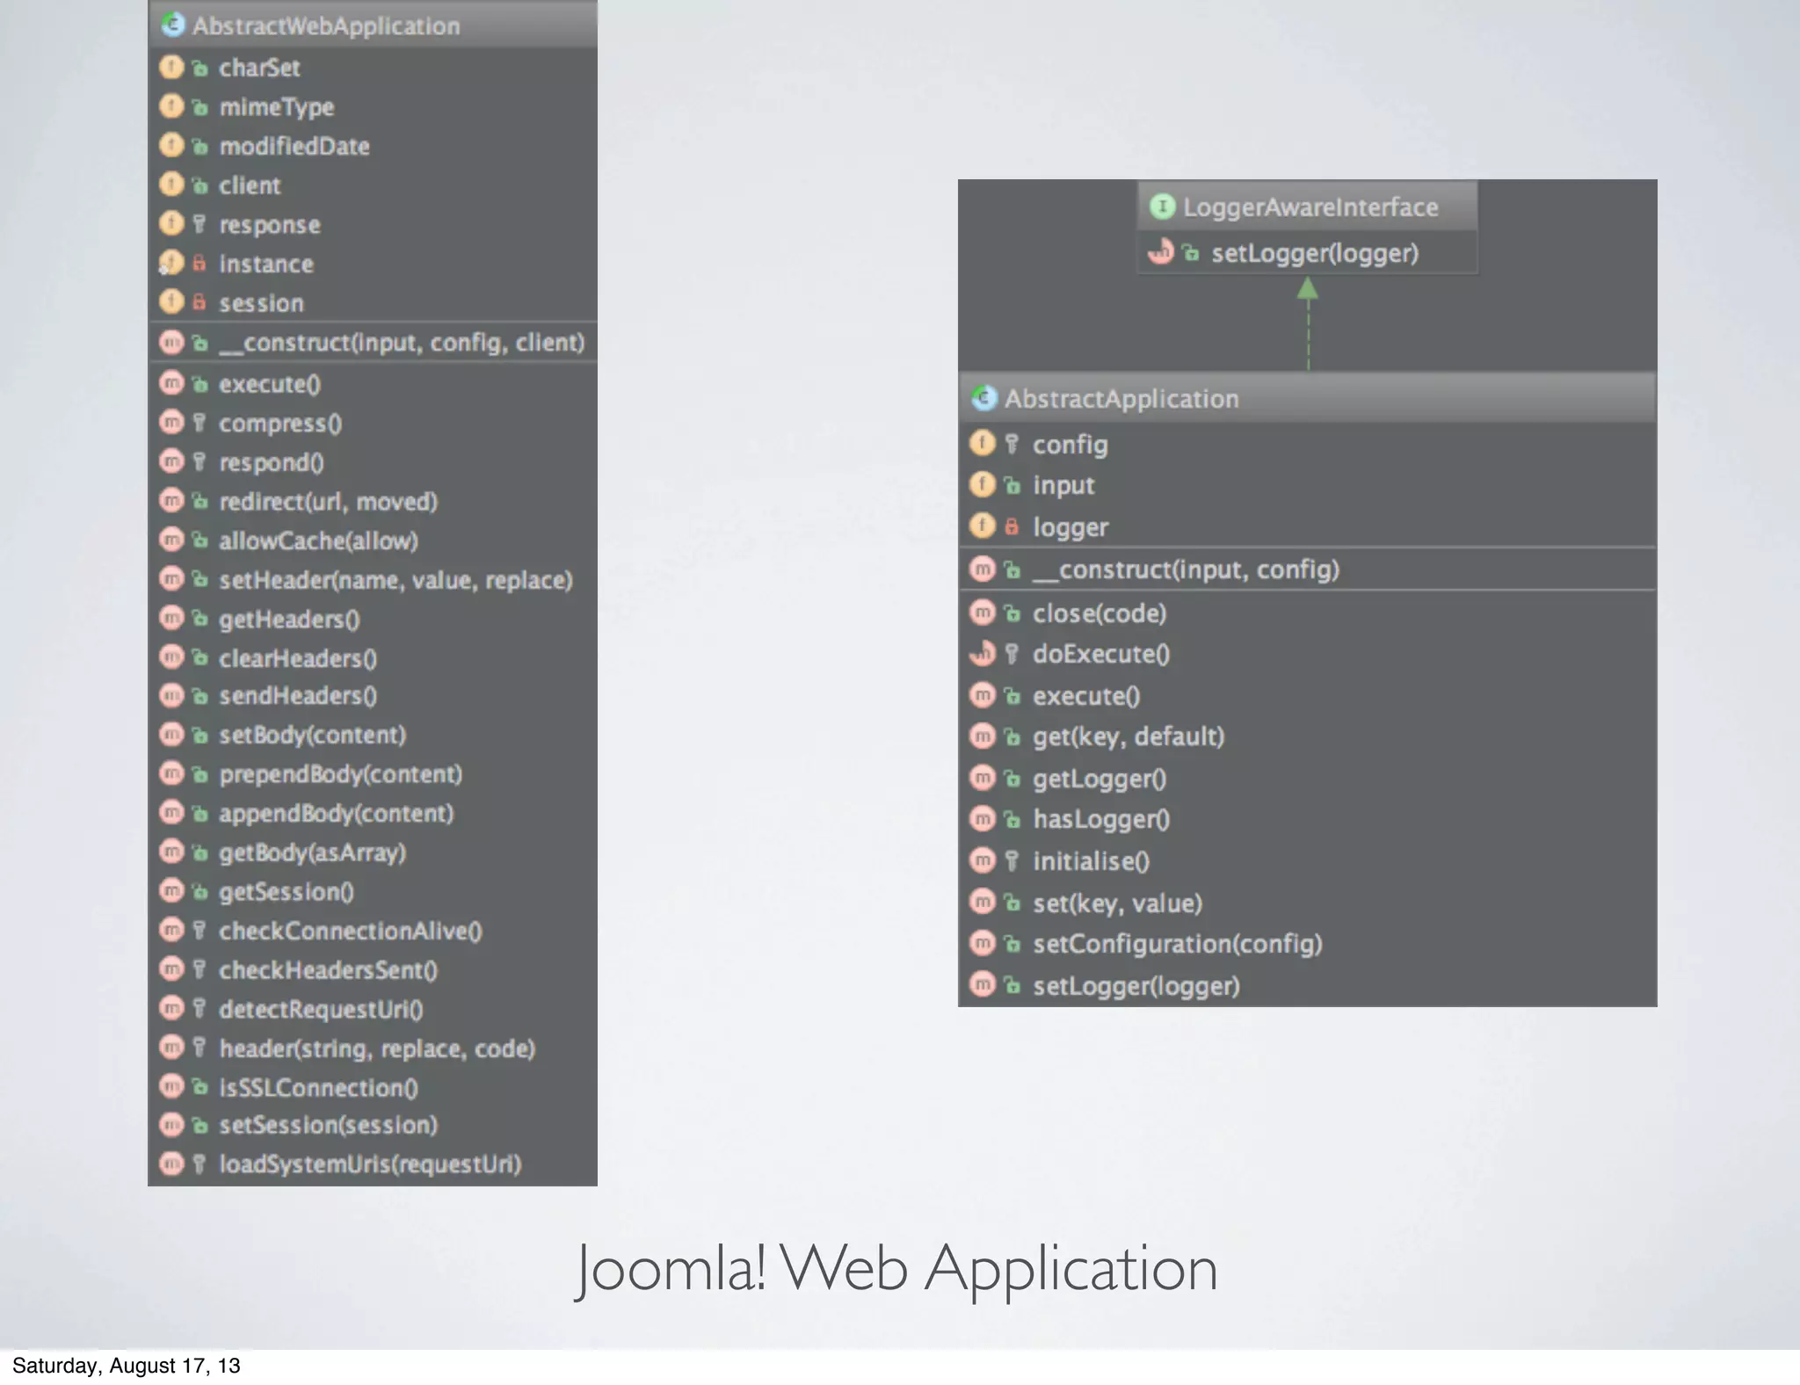Select the execute() method in AbstractWebApplication
Image resolution: width=1800 pixels, height=1385 pixels.
click(374, 384)
